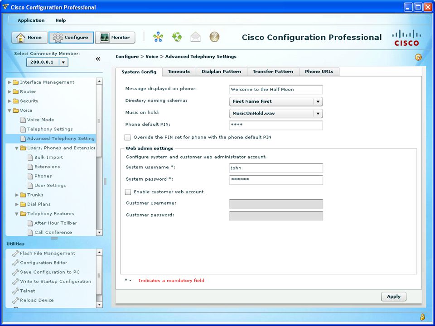435x326 pixels.
Task: Click Utilities list scrollbar down arrow
Action: 99,305
